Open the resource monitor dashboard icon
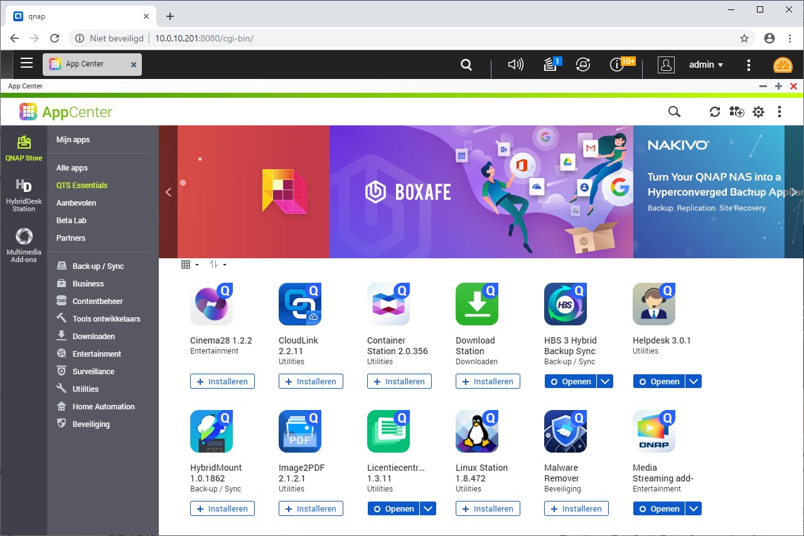This screenshot has height=536, width=804. point(783,65)
